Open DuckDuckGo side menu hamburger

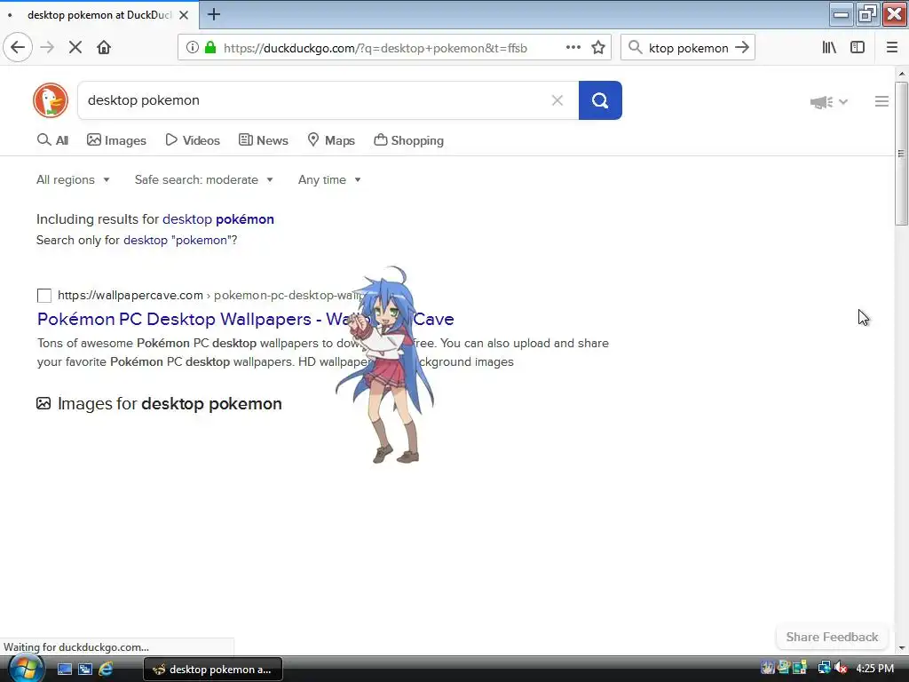(881, 101)
